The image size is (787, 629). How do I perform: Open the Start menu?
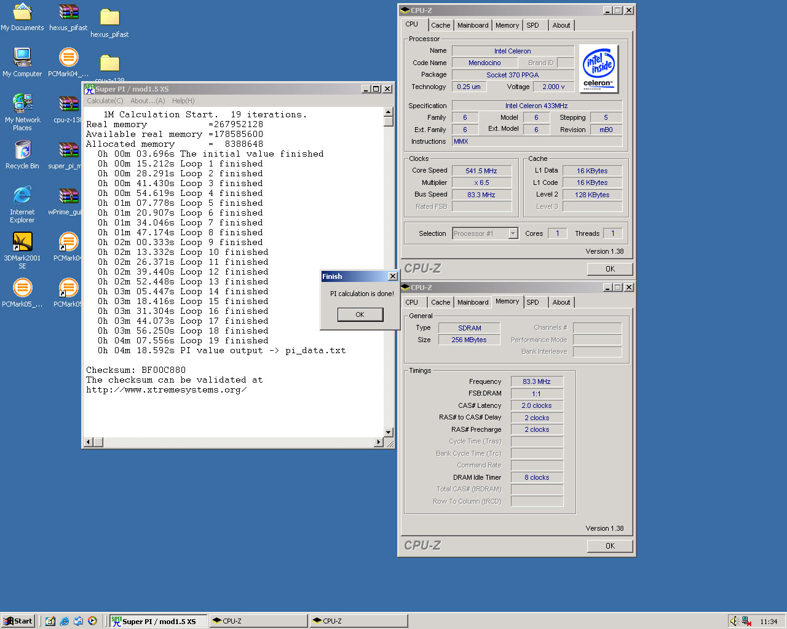coord(18,621)
